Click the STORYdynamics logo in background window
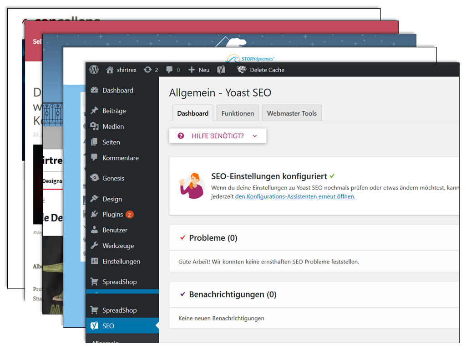The image size is (466, 350). (250, 58)
